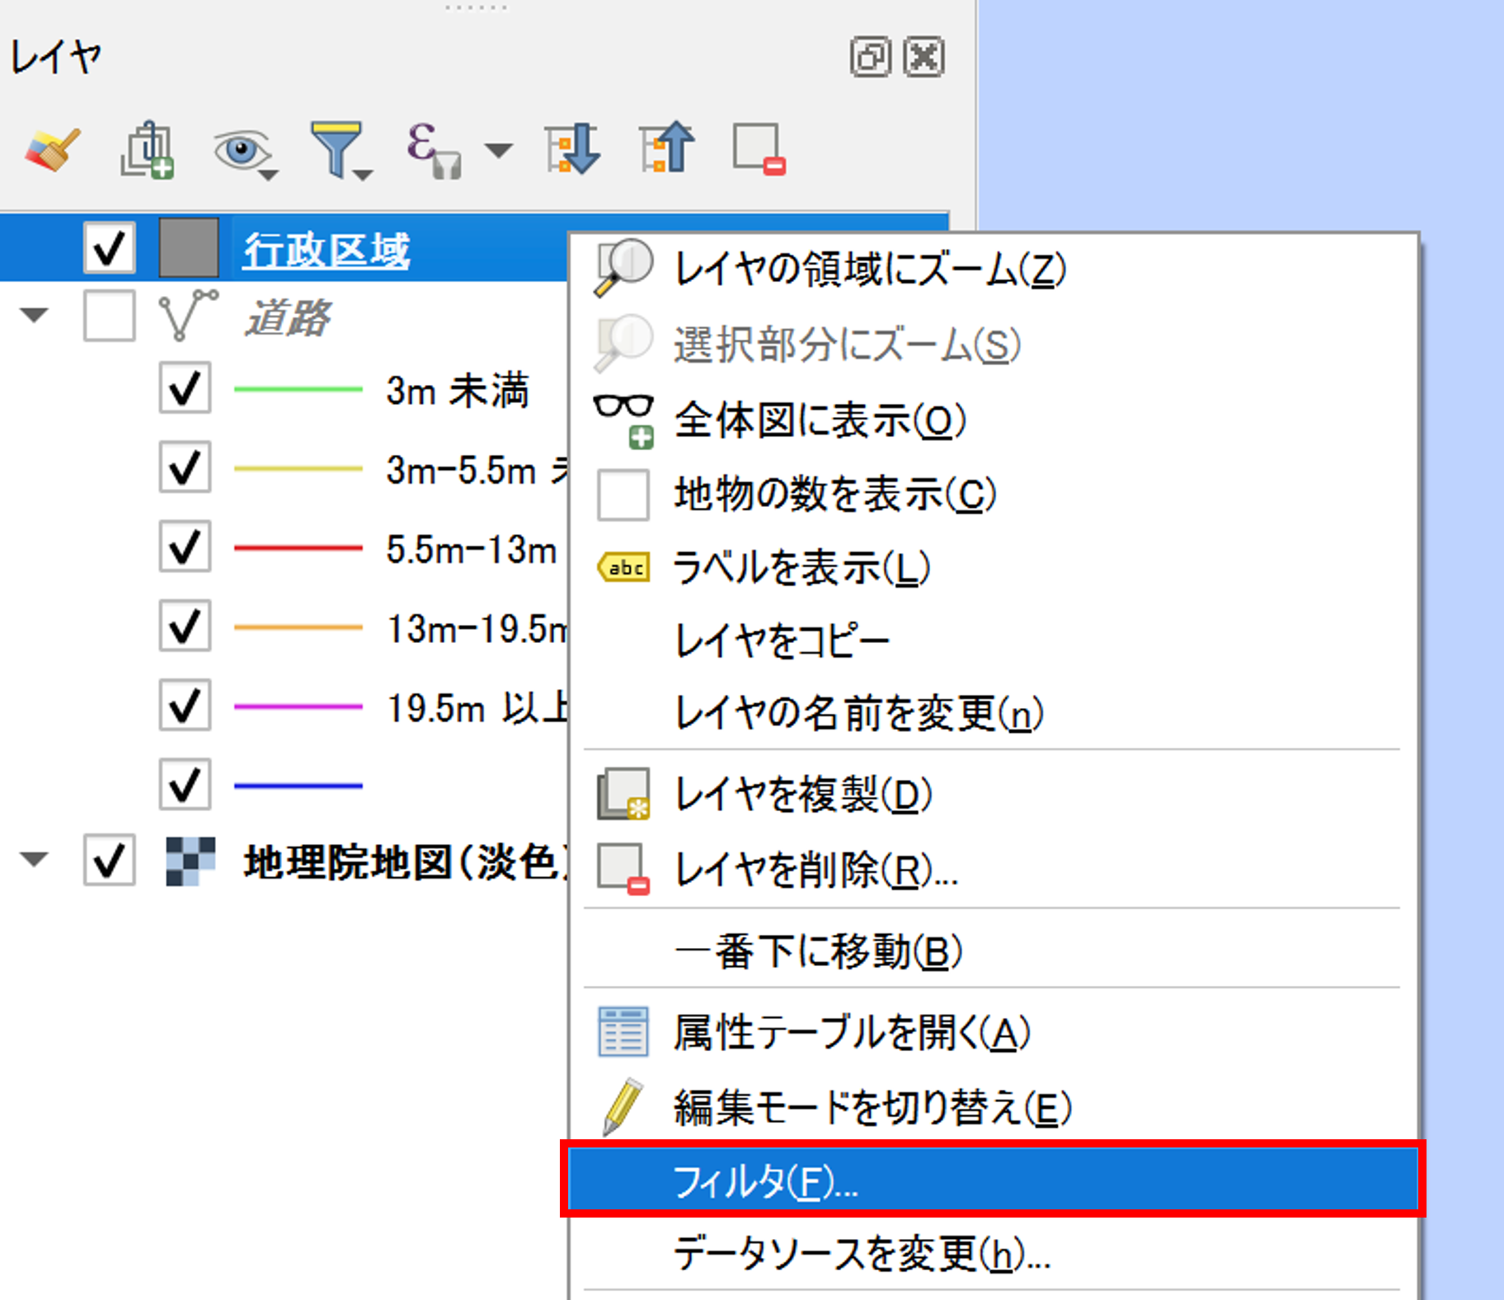
Task: Collapse the 道路 layer tree
Action: point(35,316)
